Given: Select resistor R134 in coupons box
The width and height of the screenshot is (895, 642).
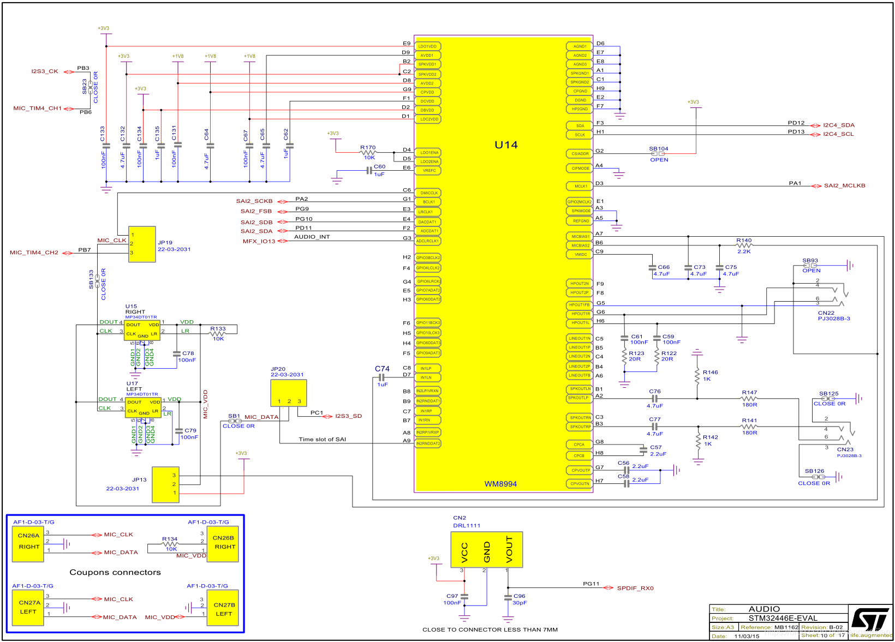Looking at the screenshot, I should click(170, 544).
